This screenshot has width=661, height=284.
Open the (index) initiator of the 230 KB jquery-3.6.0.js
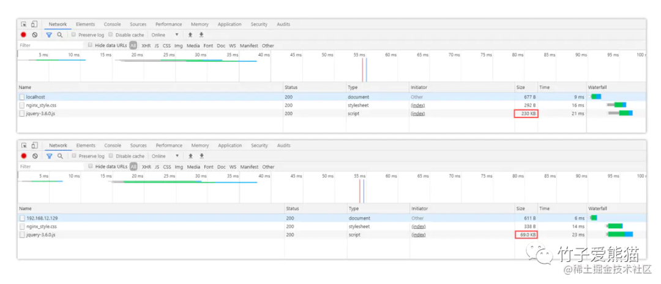[418, 114]
